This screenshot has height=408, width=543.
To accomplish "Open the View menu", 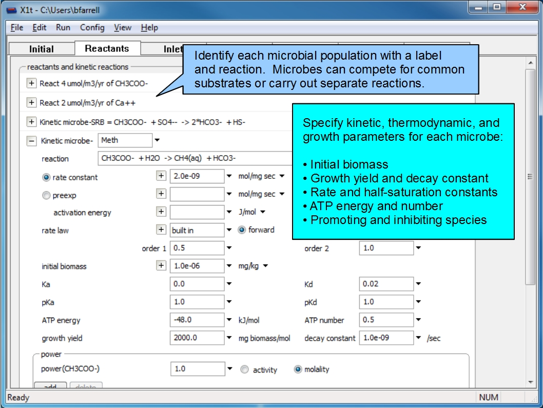I will 123,27.
